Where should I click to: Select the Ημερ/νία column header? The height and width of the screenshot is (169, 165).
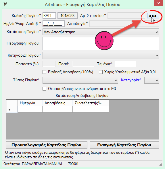(x=30, y=103)
